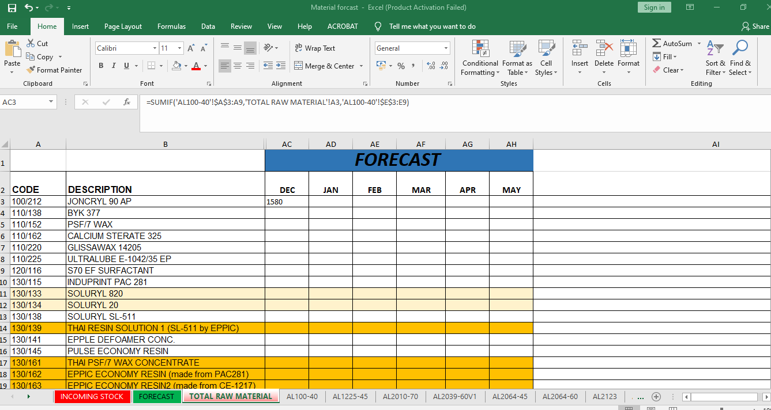
Task: Toggle align text left
Action: pos(224,66)
